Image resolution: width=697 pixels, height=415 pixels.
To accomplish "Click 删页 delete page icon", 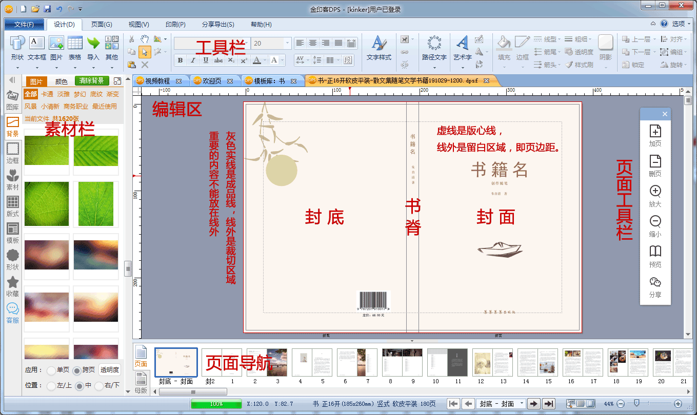I will tap(655, 165).
